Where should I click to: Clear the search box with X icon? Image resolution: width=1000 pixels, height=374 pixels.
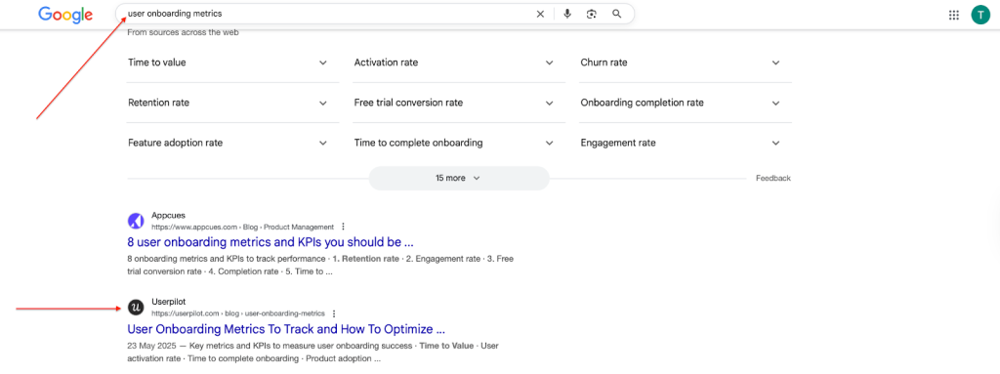tap(540, 14)
